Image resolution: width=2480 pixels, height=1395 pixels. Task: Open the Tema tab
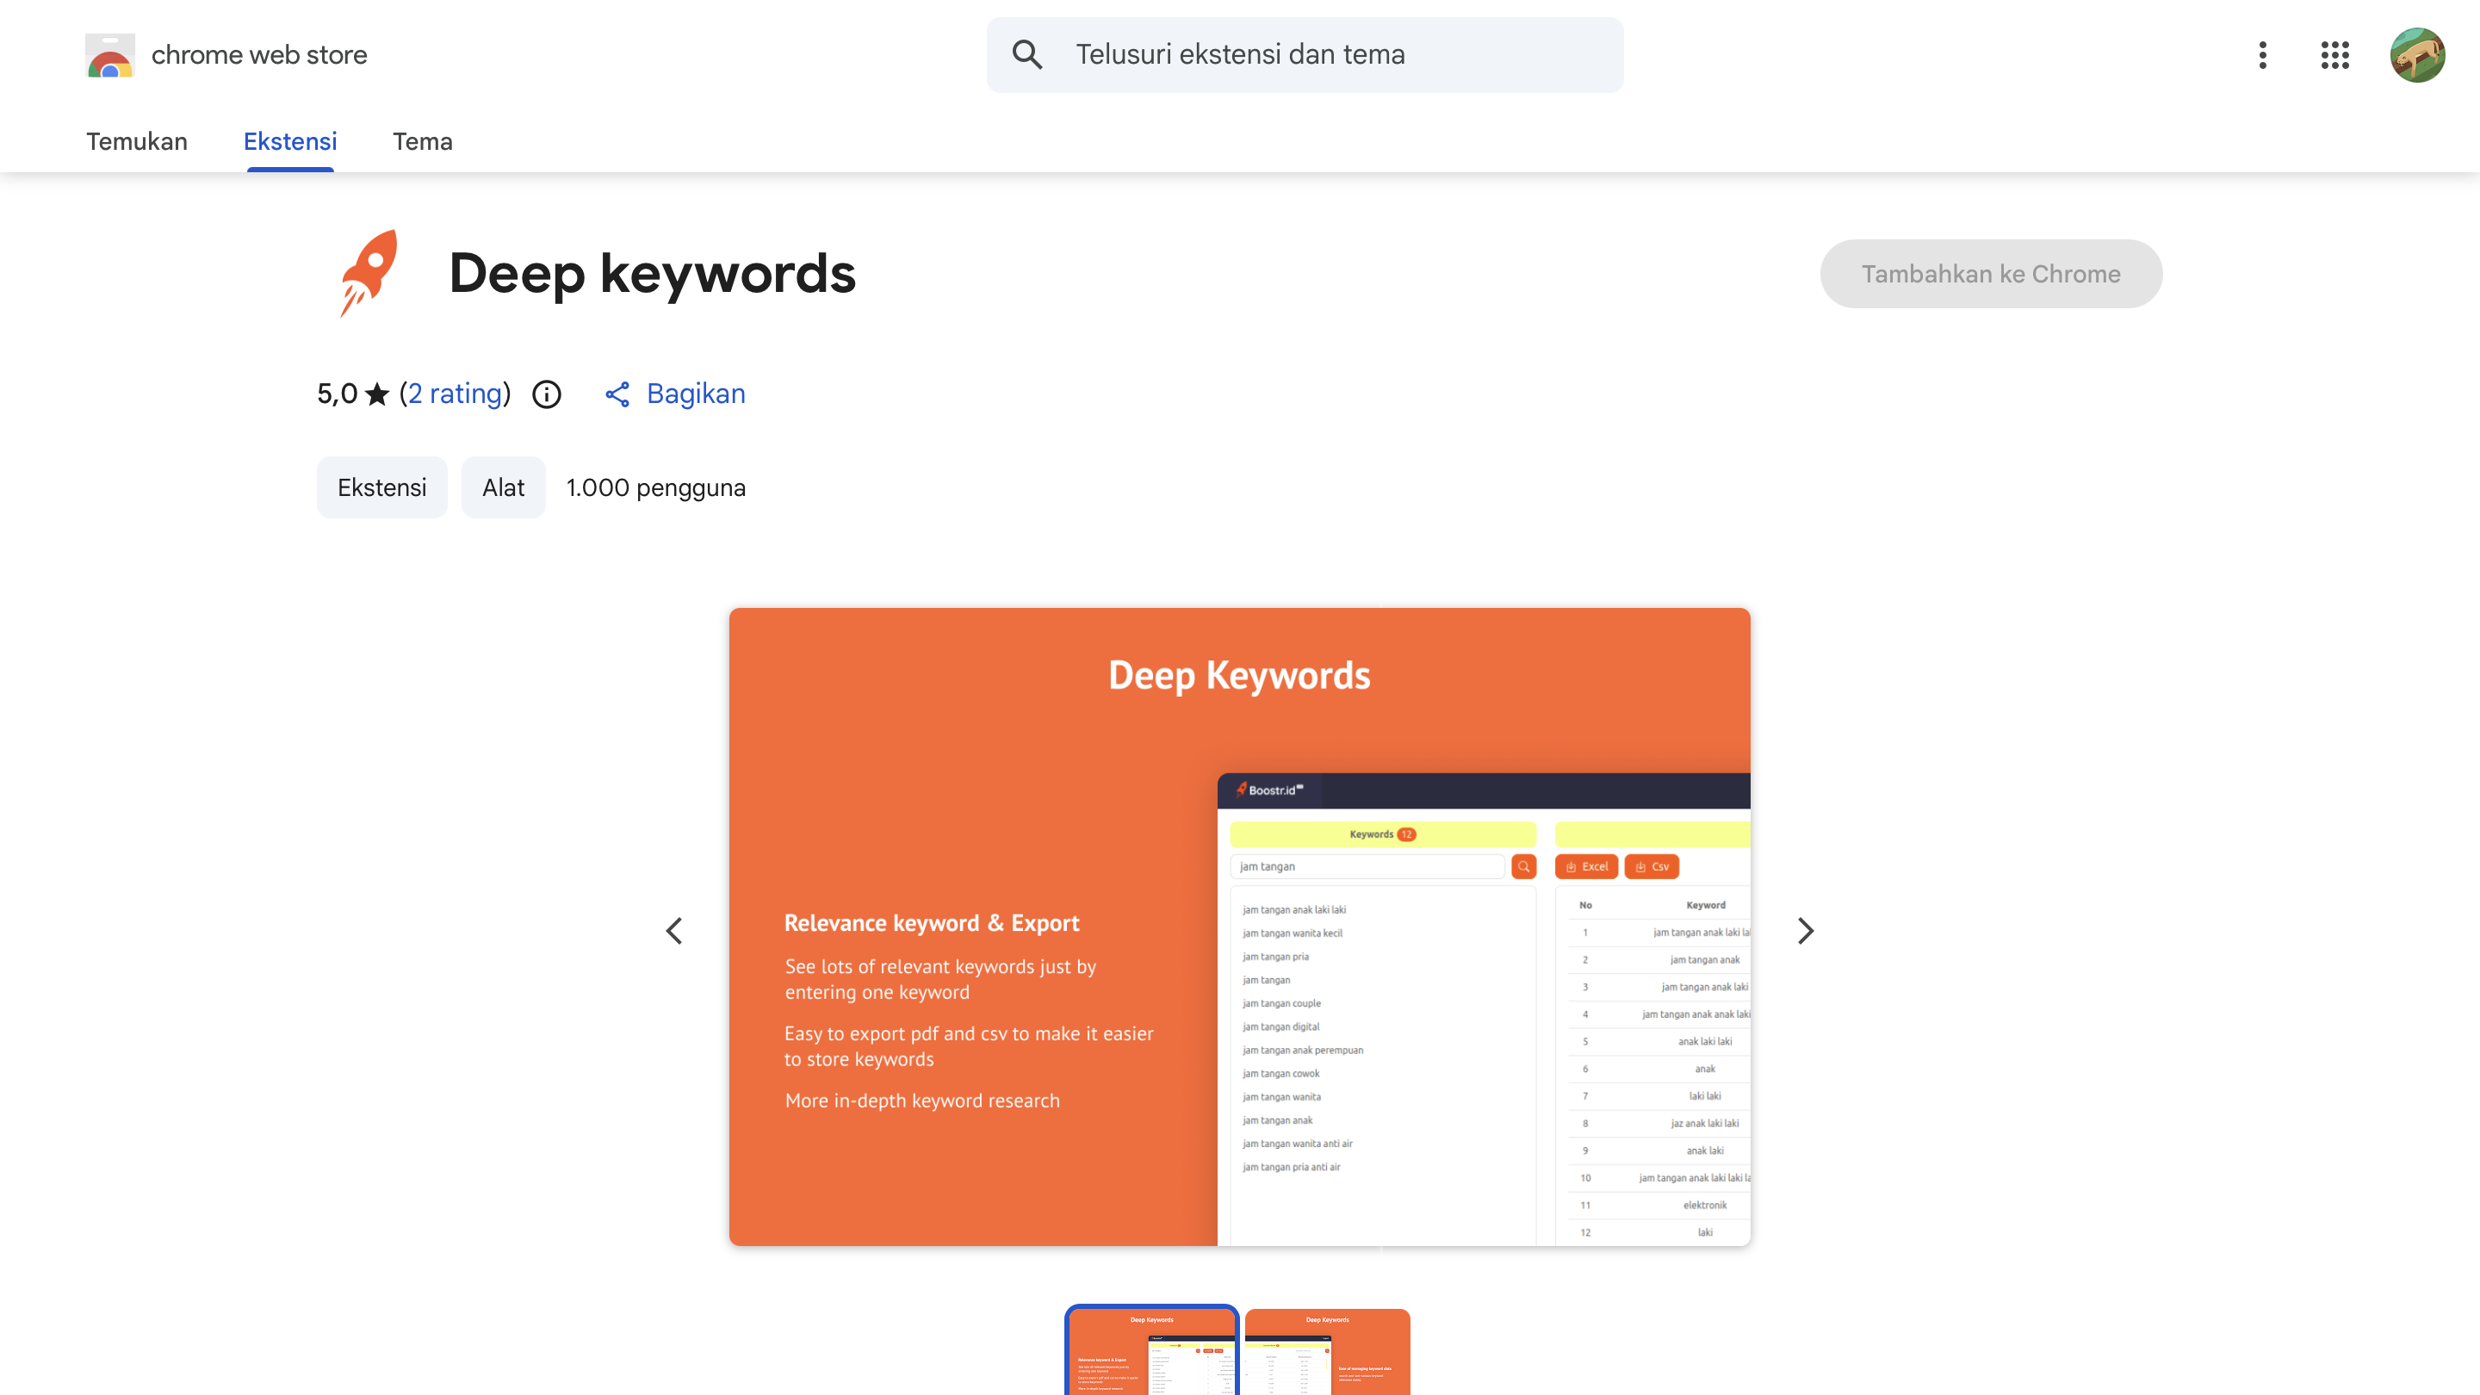(423, 141)
